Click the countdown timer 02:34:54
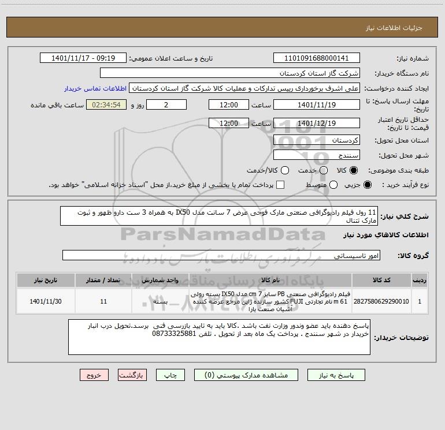 (x=106, y=104)
